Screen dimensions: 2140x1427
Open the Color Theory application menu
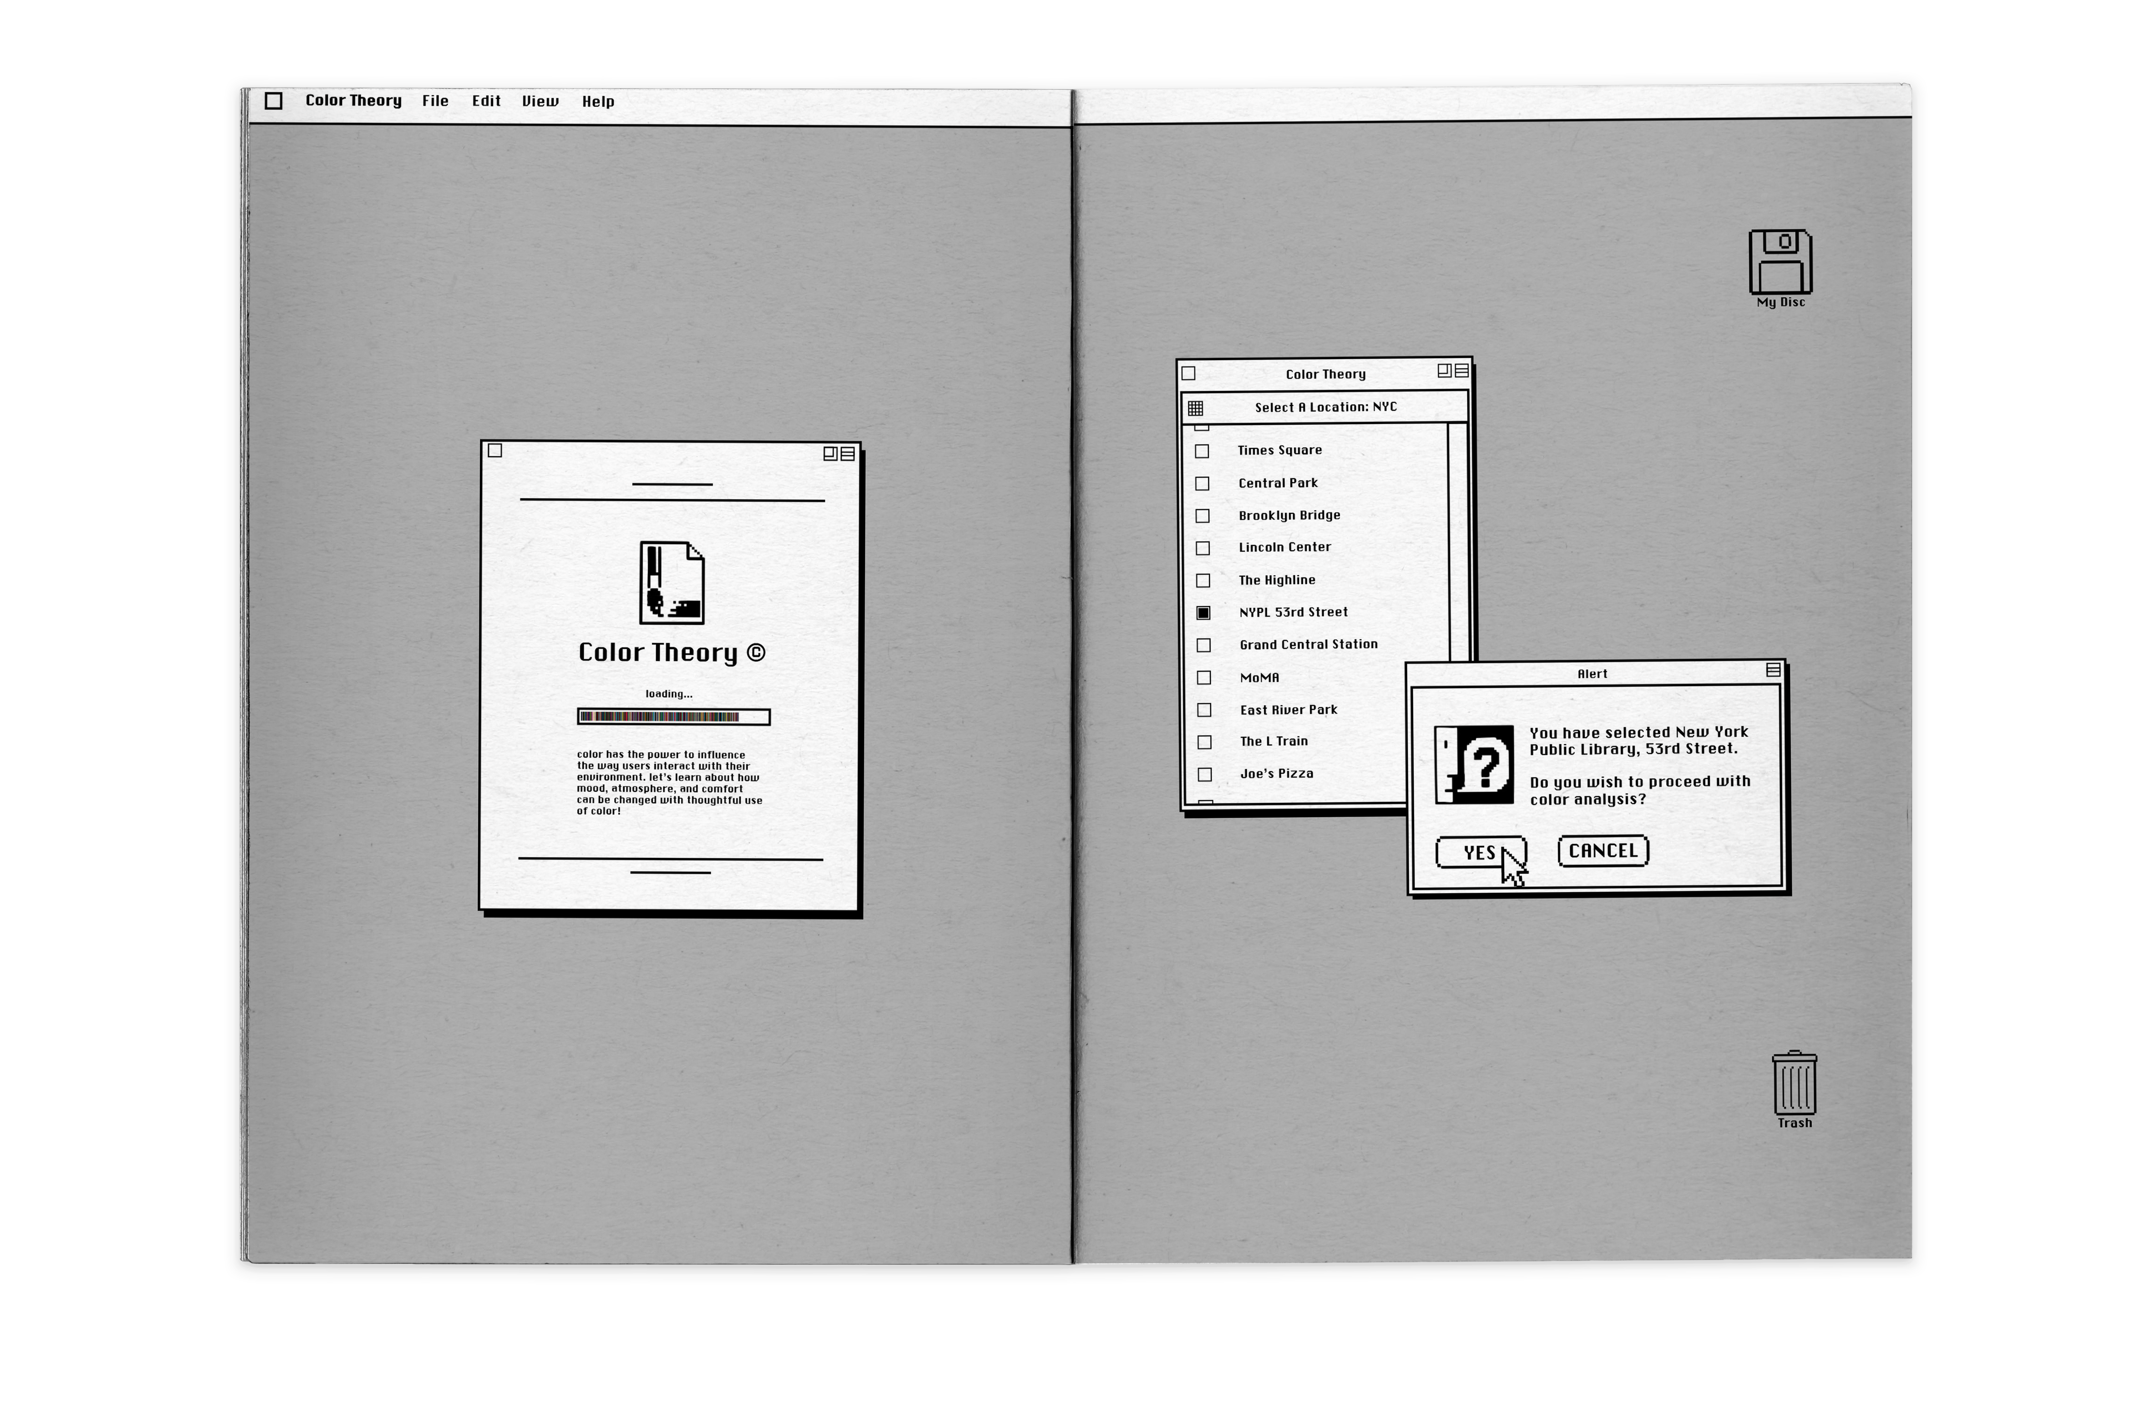[353, 101]
